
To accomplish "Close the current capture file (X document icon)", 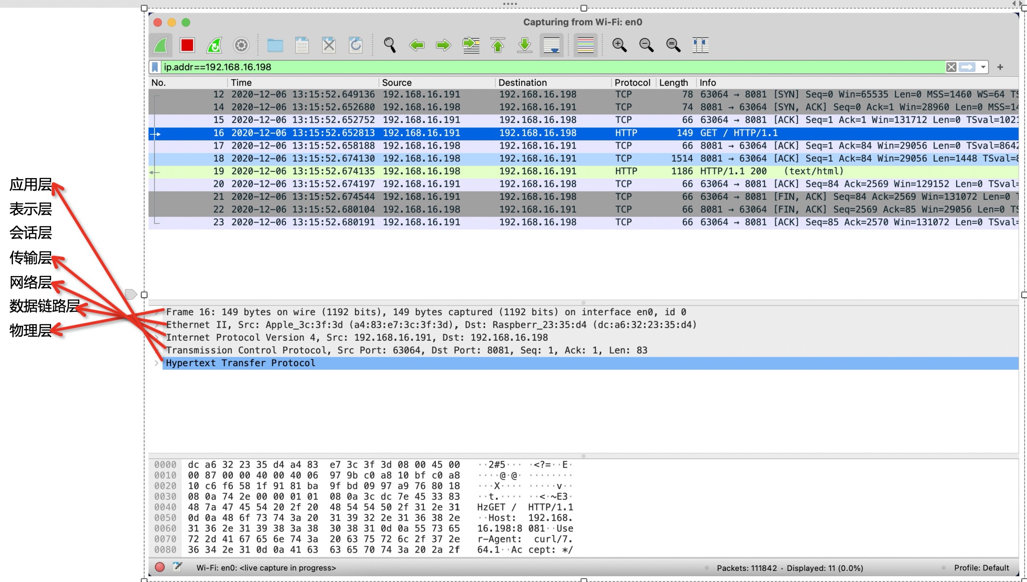I will coord(329,45).
